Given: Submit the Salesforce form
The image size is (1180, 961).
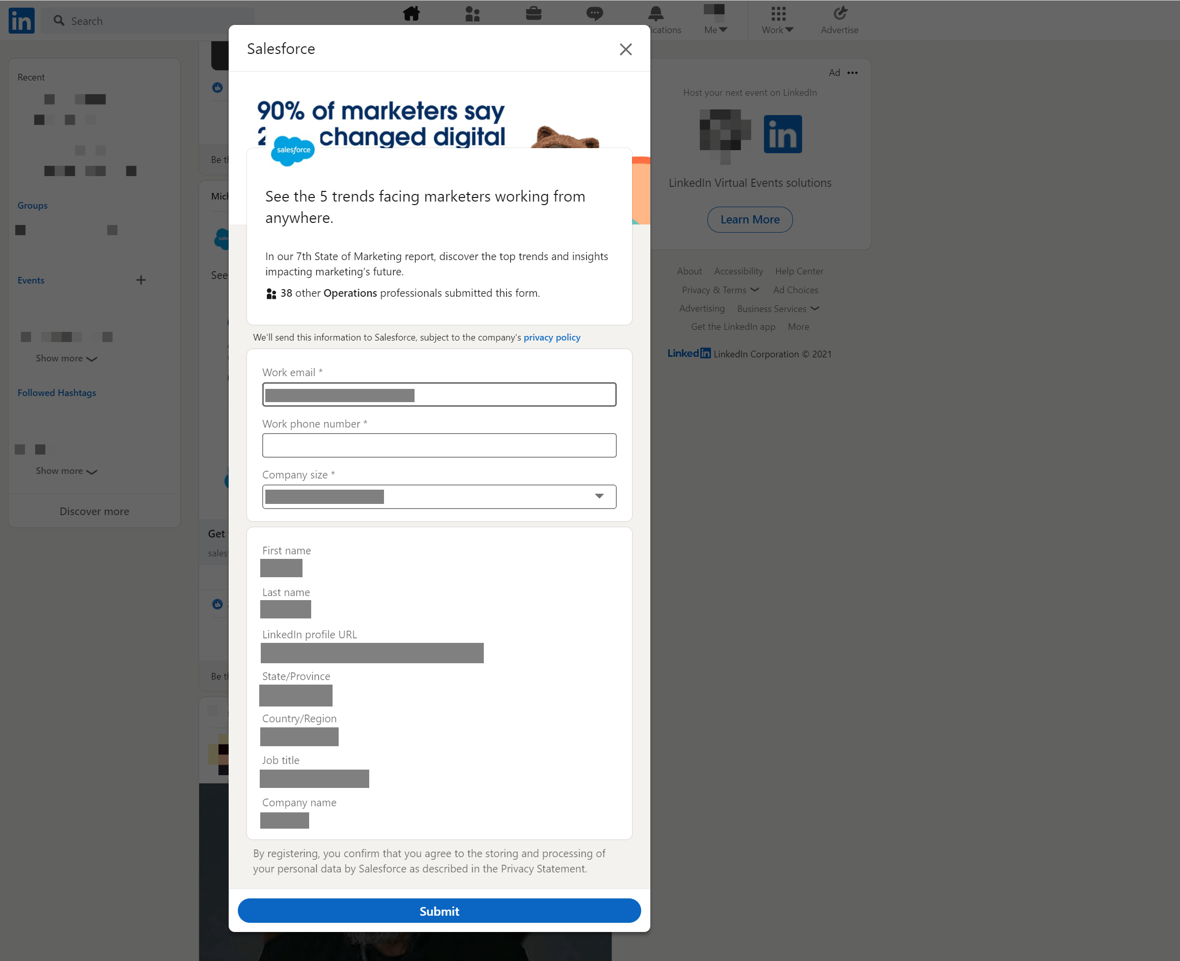Looking at the screenshot, I should point(438,911).
